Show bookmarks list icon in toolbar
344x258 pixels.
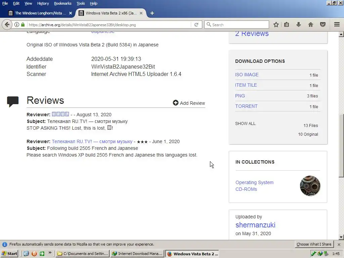(287, 25)
